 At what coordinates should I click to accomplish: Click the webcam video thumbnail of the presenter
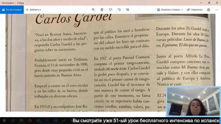pos(193,102)
